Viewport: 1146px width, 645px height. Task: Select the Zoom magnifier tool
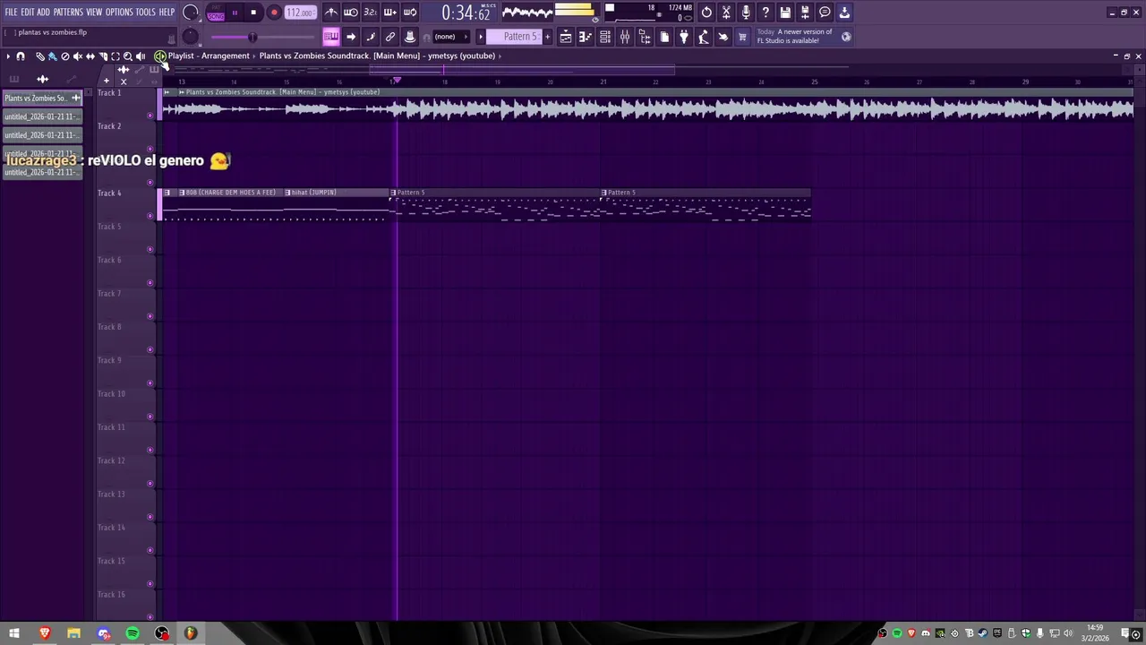tap(127, 56)
